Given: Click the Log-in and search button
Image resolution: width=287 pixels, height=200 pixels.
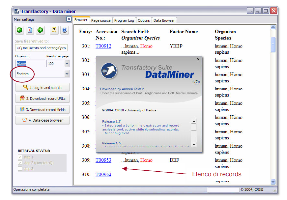Looking at the screenshot, I should pos(43,87).
